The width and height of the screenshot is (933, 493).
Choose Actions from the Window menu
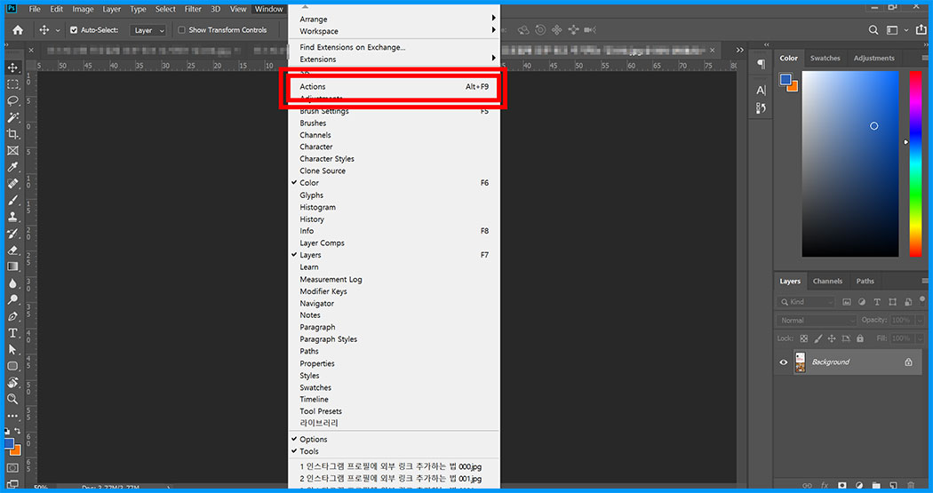tap(394, 86)
